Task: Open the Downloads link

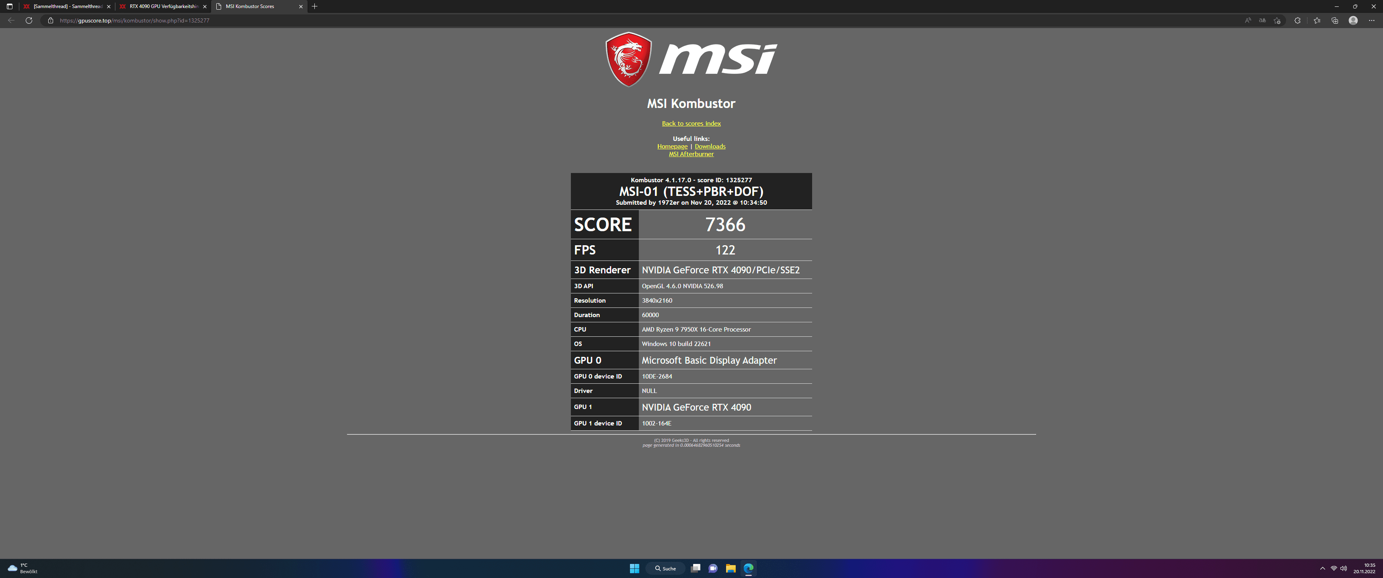Action: click(710, 147)
